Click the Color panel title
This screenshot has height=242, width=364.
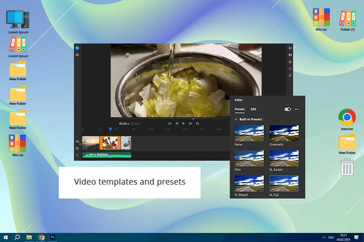click(x=238, y=100)
